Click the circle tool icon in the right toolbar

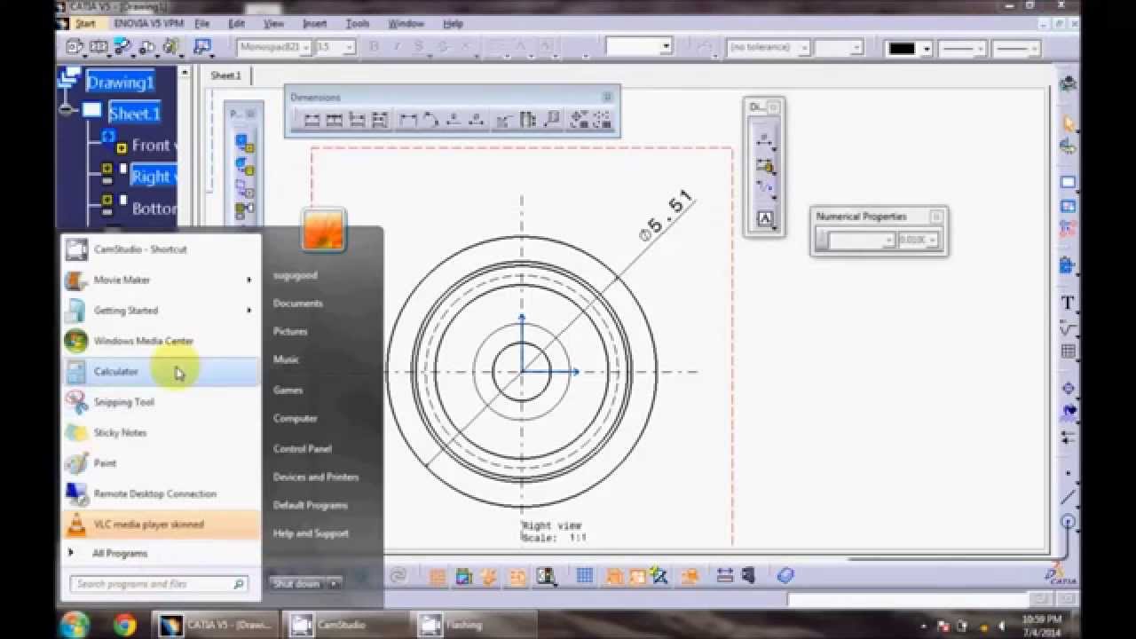point(1069,522)
